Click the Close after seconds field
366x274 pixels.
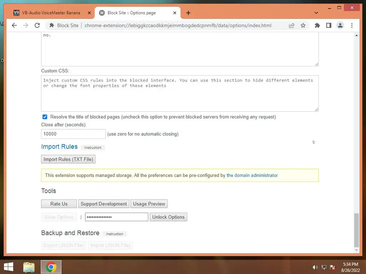coord(73,134)
